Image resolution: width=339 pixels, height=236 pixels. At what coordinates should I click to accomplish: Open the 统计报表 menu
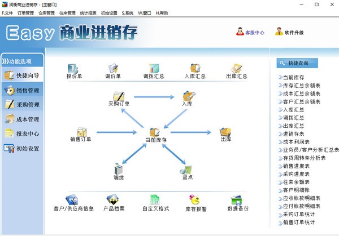(x=88, y=13)
